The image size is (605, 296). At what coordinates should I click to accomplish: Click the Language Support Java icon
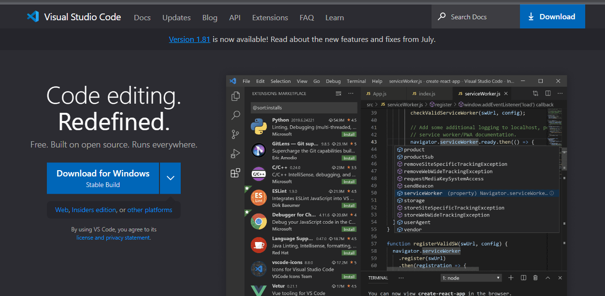click(x=259, y=245)
